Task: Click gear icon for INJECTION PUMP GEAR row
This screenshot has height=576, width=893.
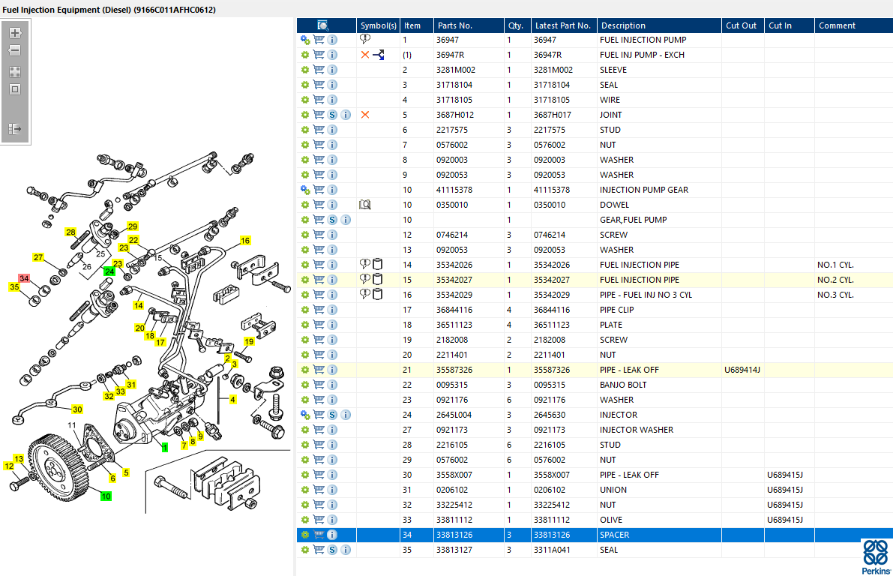Action: [305, 190]
